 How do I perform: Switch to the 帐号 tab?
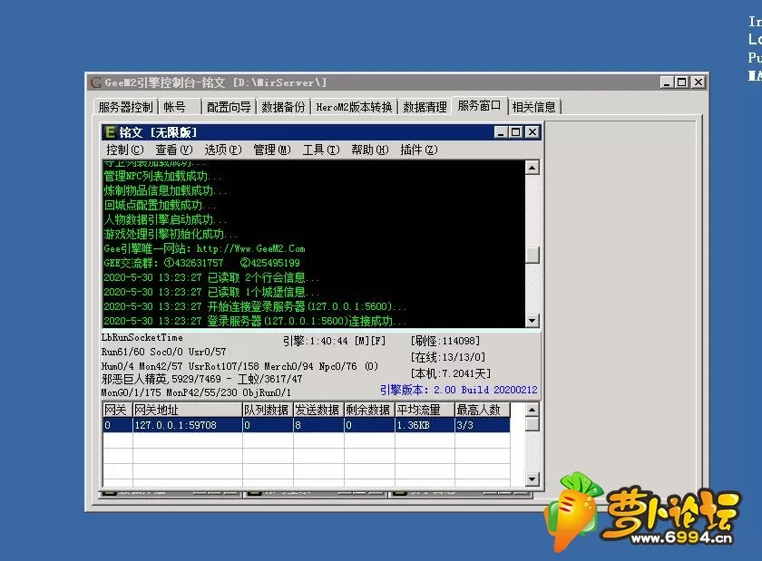coord(179,107)
